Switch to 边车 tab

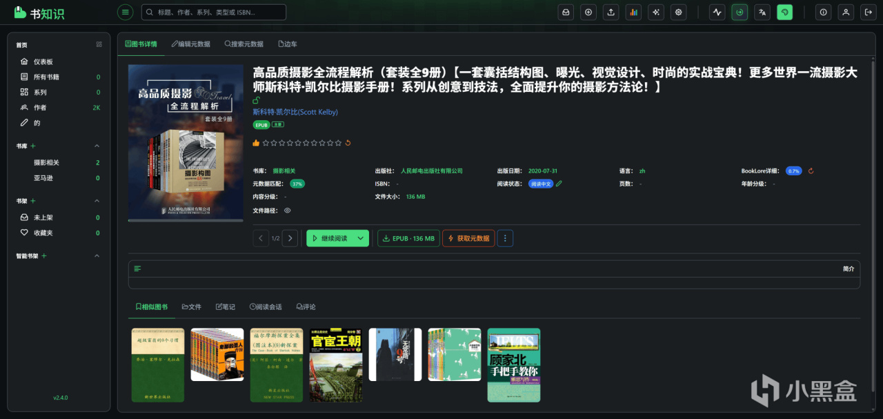click(x=288, y=43)
